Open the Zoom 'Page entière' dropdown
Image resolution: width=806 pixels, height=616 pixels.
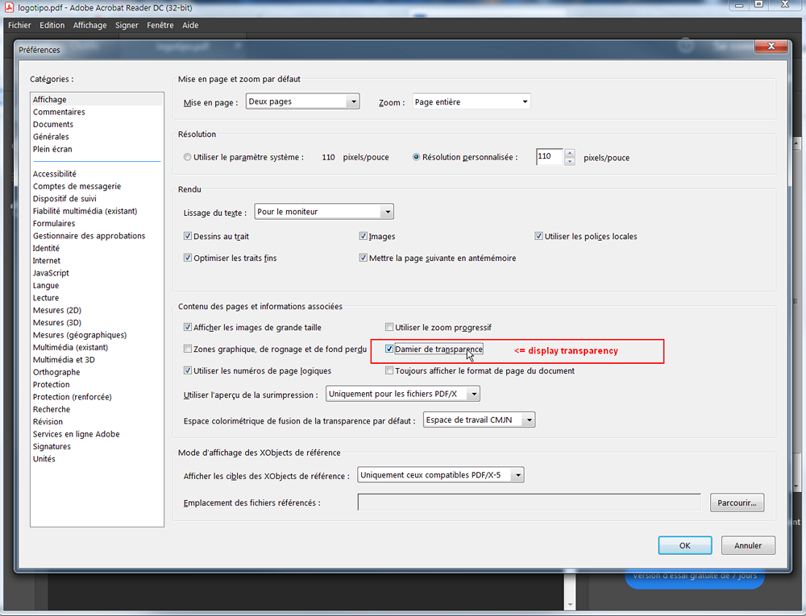[472, 101]
